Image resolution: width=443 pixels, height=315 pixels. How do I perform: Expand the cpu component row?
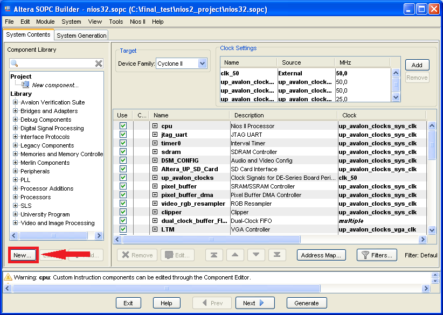(x=155, y=126)
